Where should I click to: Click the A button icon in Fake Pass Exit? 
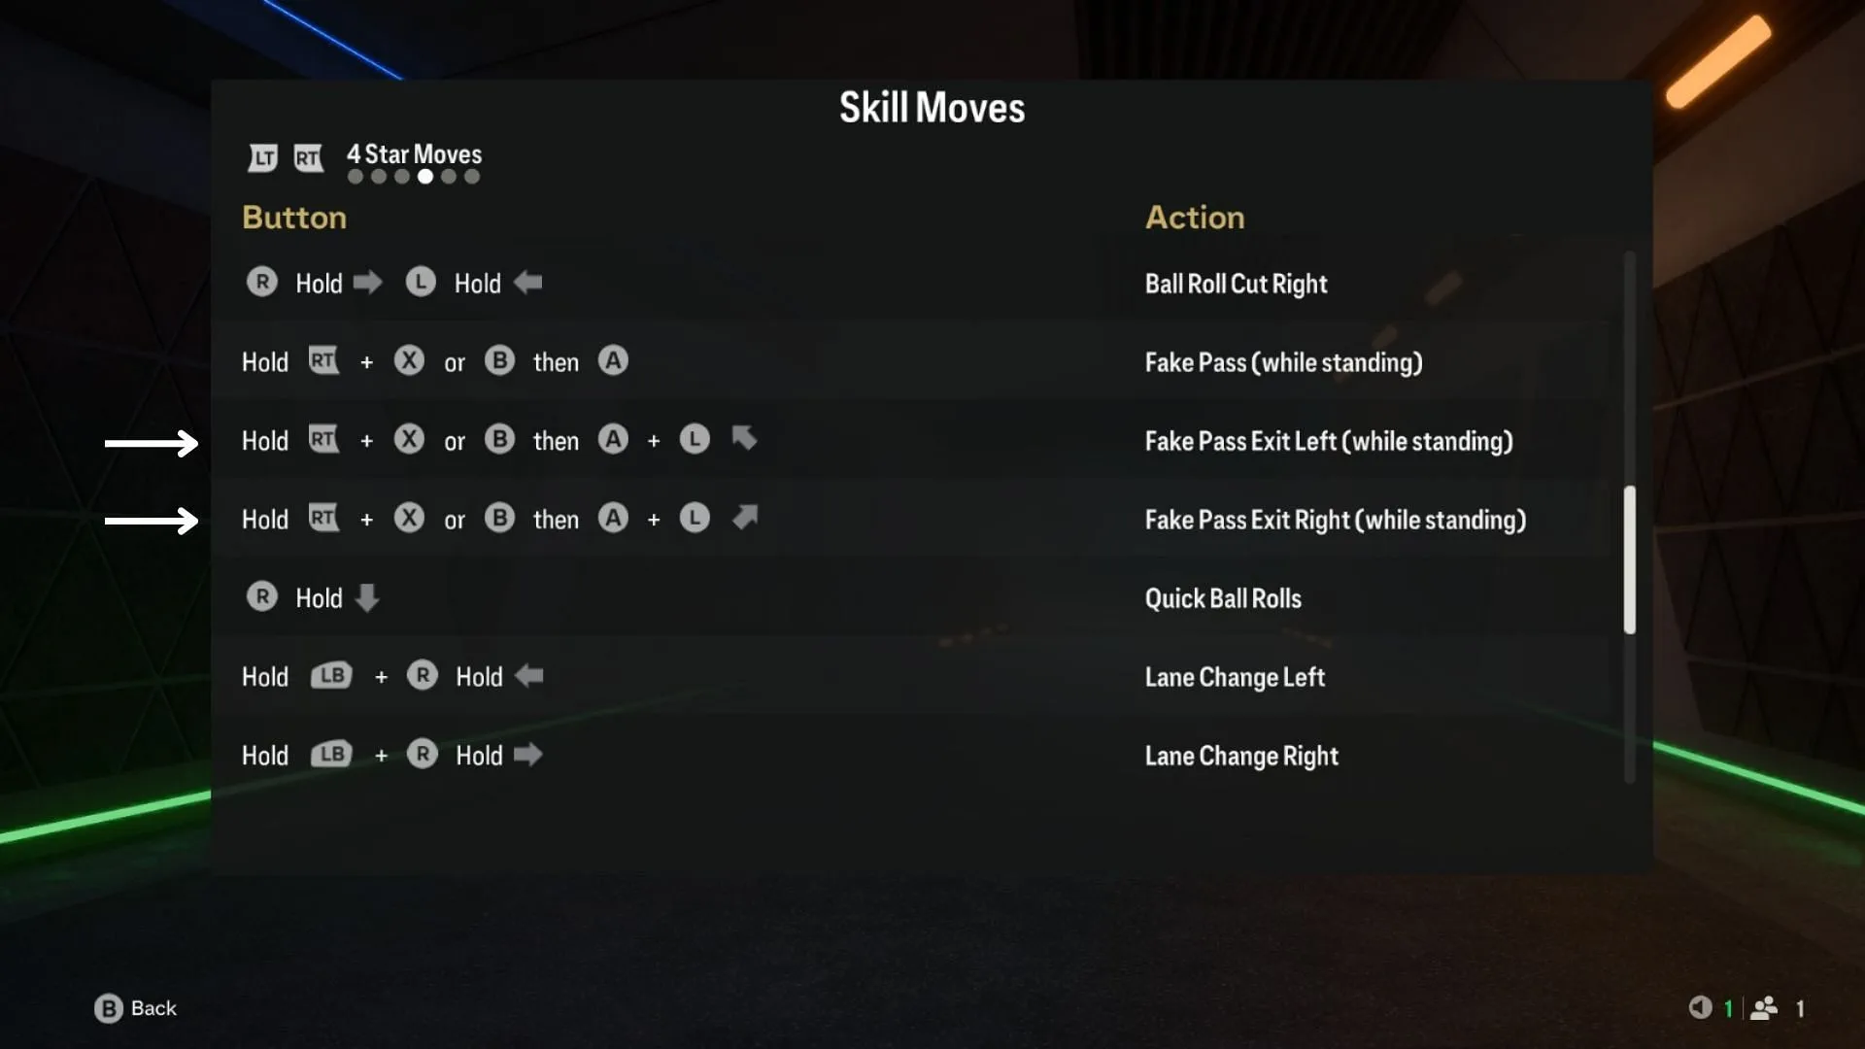(614, 439)
